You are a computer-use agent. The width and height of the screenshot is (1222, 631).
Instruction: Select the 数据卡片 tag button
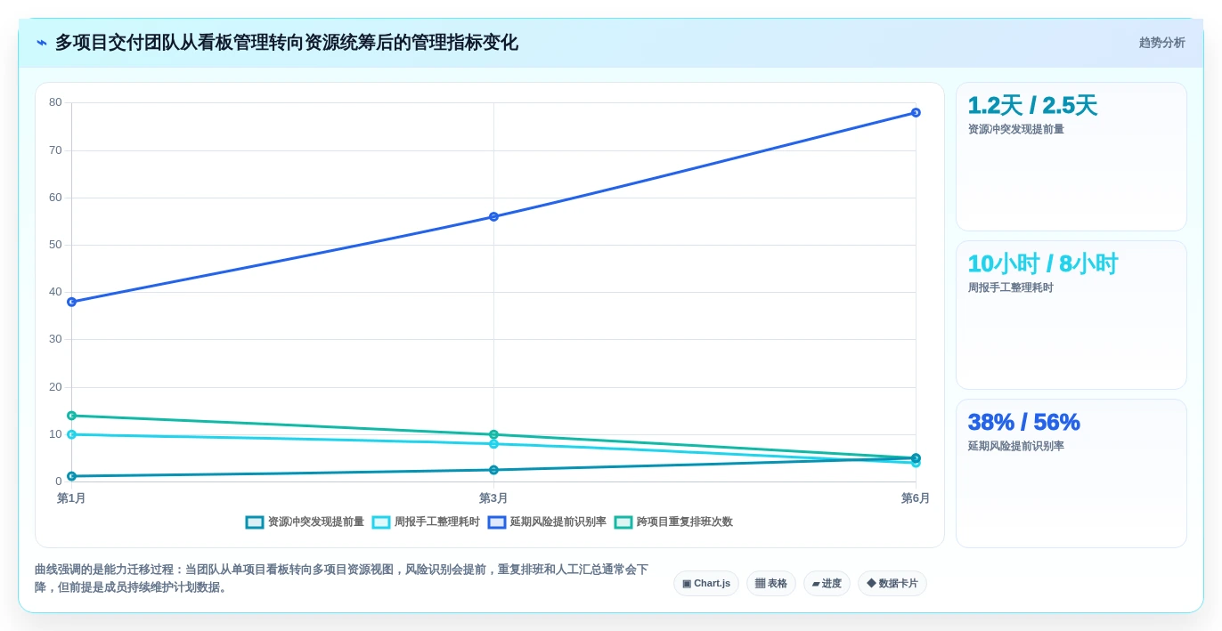pos(892,584)
